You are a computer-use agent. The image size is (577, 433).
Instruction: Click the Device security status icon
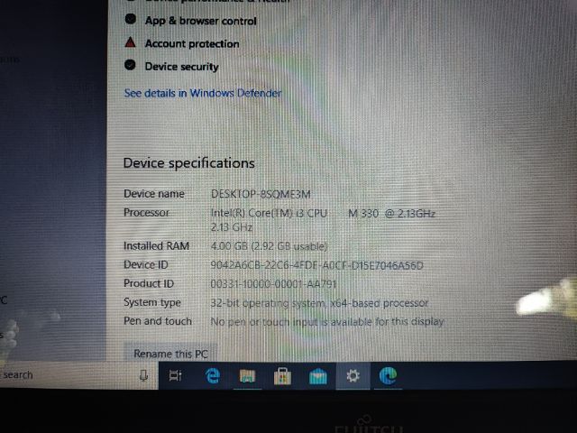coord(130,65)
